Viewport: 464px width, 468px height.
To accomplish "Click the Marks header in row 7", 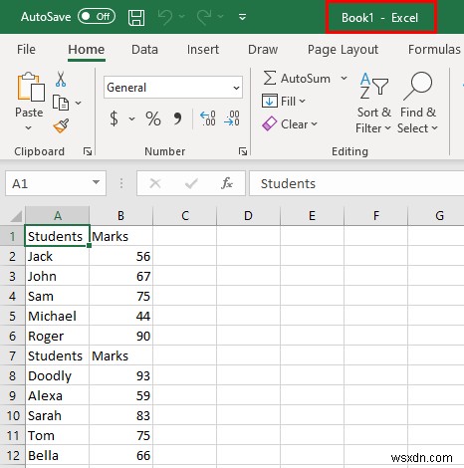I will coord(120,355).
